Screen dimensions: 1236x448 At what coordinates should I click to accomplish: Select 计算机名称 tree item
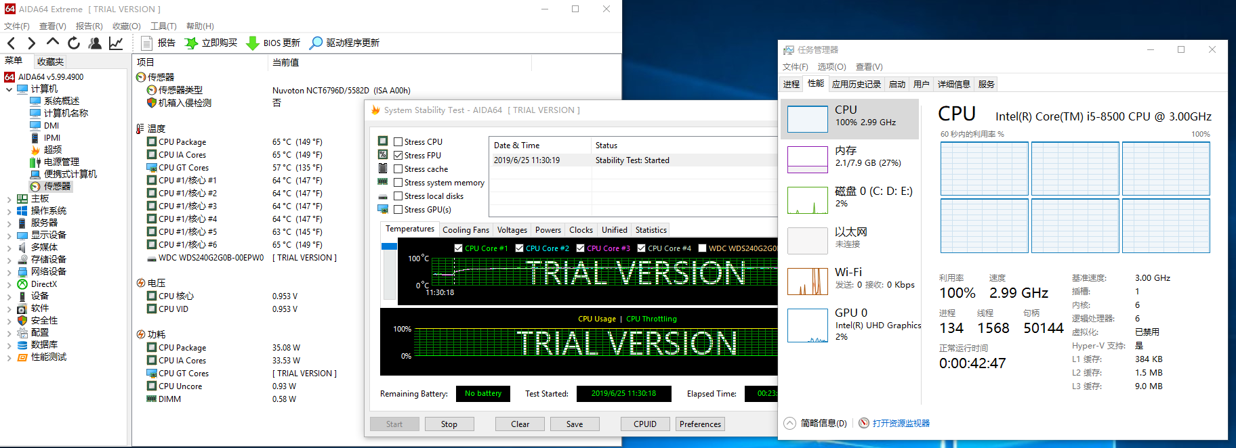pos(66,113)
